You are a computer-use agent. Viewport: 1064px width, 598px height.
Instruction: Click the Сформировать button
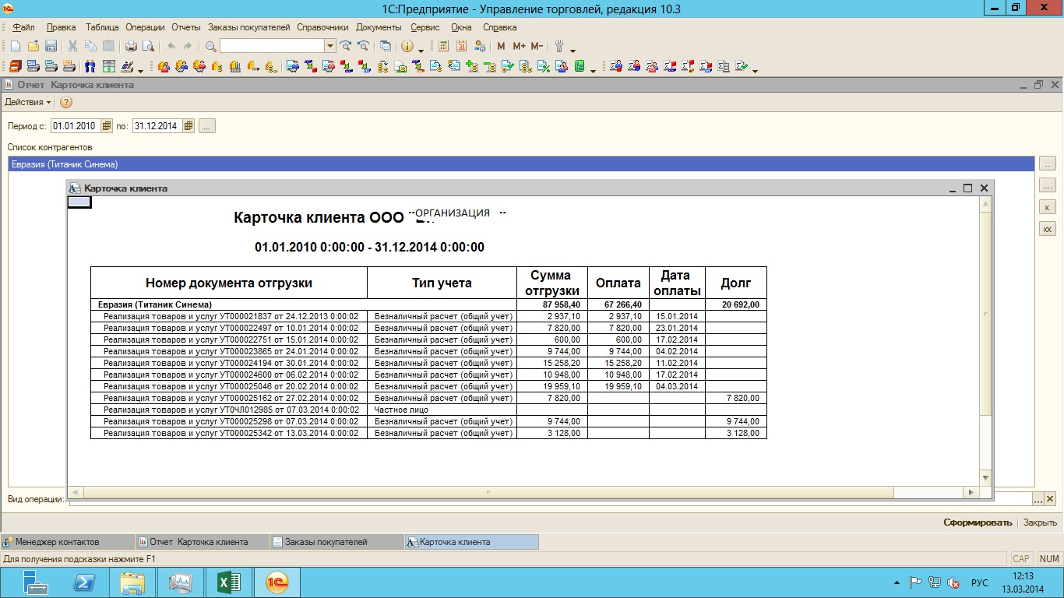[978, 522]
